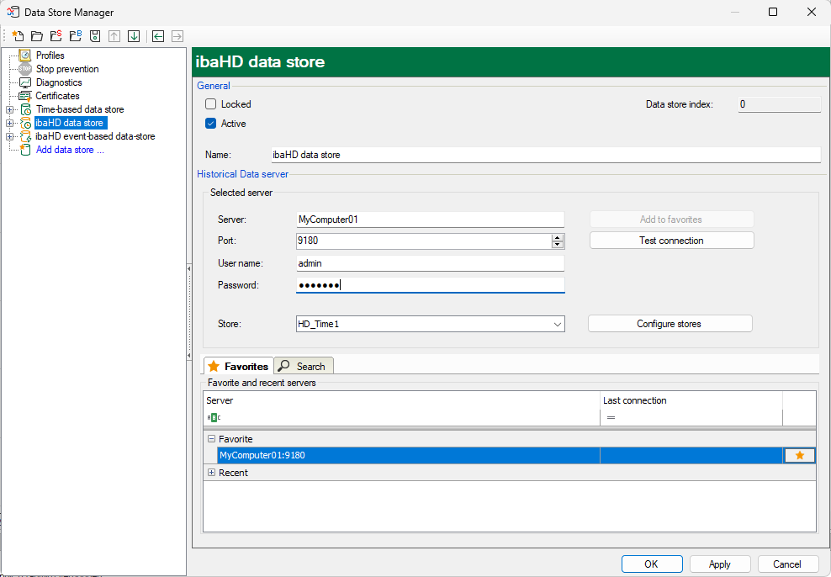Image resolution: width=831 pixels, height=577 pixels.
Task: Expand the Recent servers group
Action: pyautogui.click(x=211, y=473)
